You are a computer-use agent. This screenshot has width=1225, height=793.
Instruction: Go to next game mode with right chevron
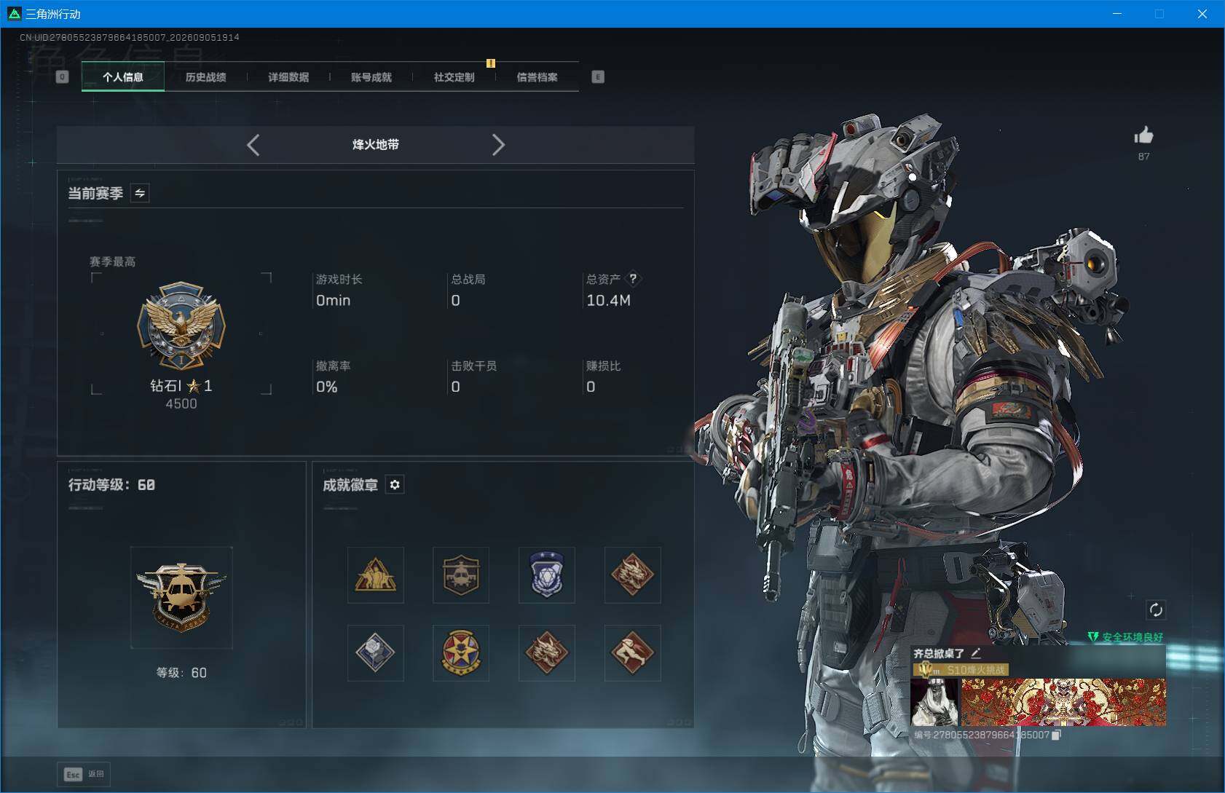[498, 145]
